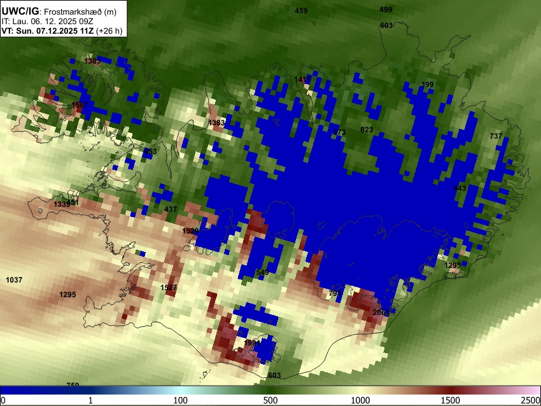541x406 pixels.
Task: Click the map value label 1991
Action: point(252,342)
